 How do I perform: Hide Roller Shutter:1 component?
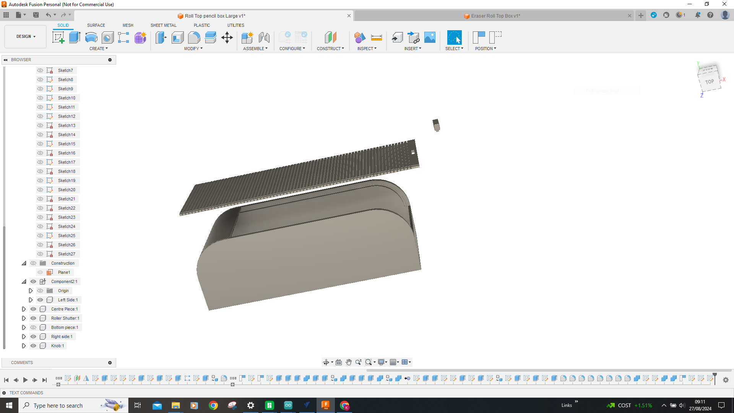tap(33, 318)
